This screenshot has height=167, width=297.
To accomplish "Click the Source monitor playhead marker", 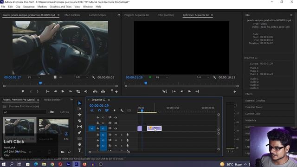I will (x=40, y=83).
